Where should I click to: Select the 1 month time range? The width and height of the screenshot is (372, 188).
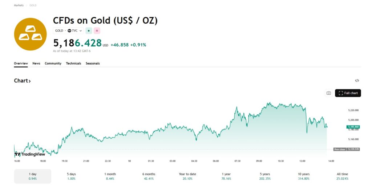click(x=110, y=176)
